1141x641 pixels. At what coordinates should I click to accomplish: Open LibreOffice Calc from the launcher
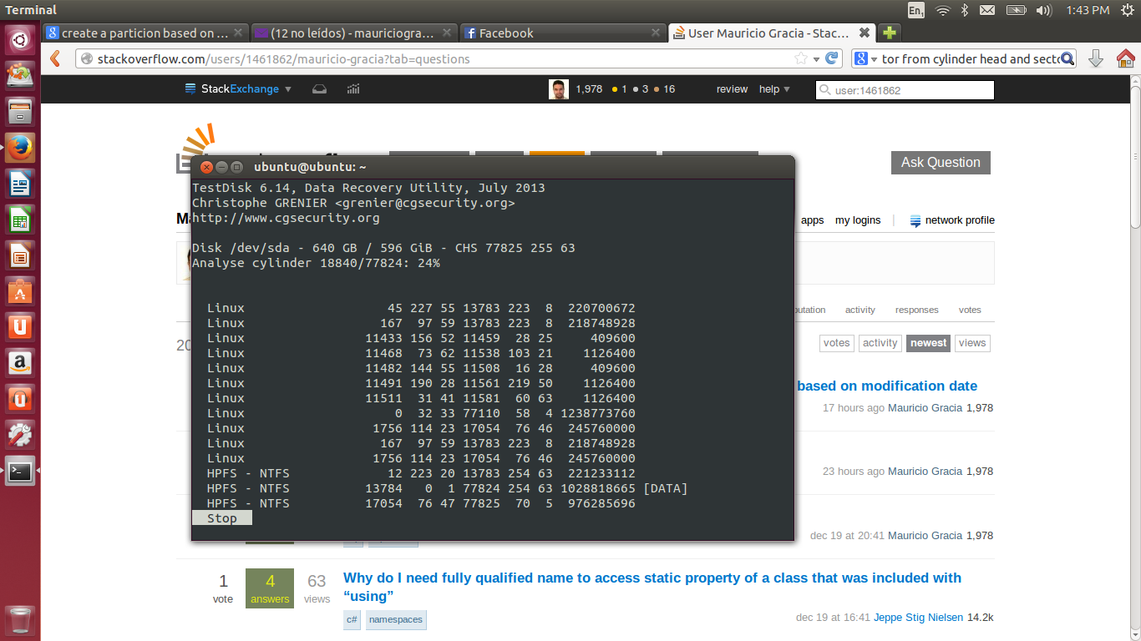click(x=20, y=220)
